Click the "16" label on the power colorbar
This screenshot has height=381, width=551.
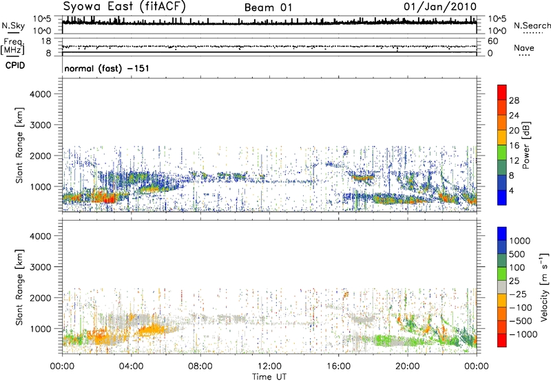coord(514,146)
